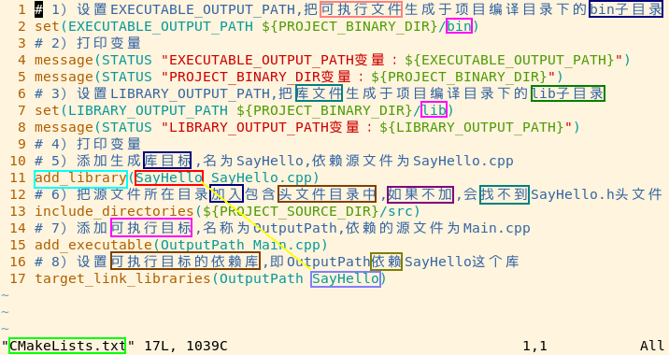Click '库文件' in the line 6 comment
Screen dimensions: 669x355
tap(320, 93)
